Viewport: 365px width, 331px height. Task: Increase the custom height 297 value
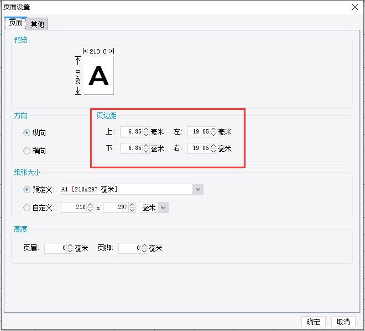point(132,205)
